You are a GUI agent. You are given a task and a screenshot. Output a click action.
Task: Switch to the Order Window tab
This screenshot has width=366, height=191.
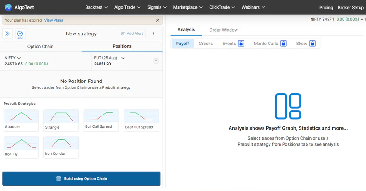click(x=223, y=30)
